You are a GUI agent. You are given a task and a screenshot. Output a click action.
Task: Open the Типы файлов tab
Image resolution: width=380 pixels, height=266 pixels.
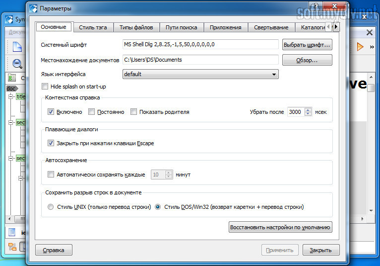tap(136, 27)
